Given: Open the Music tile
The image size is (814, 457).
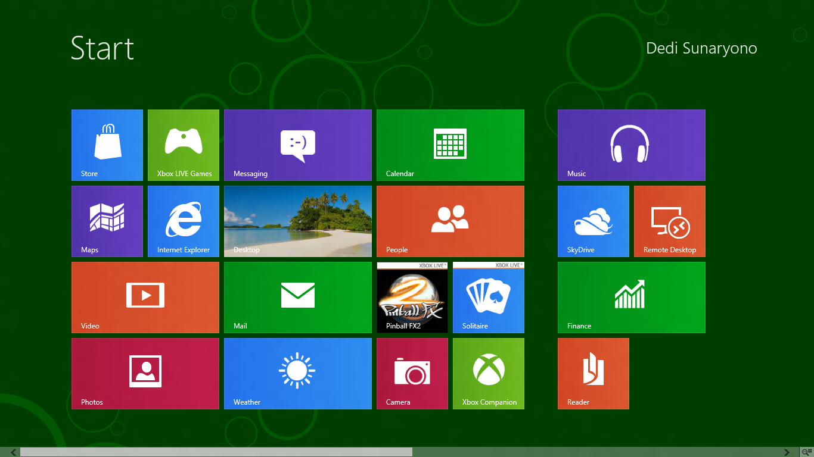Looking at the screenshot, I should tap(632, 145).
